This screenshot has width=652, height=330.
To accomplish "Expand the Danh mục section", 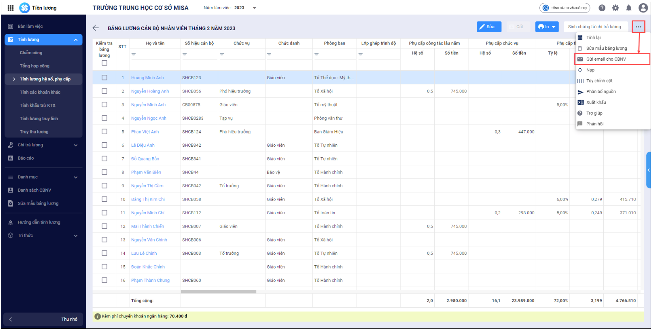I will point(76,177).
